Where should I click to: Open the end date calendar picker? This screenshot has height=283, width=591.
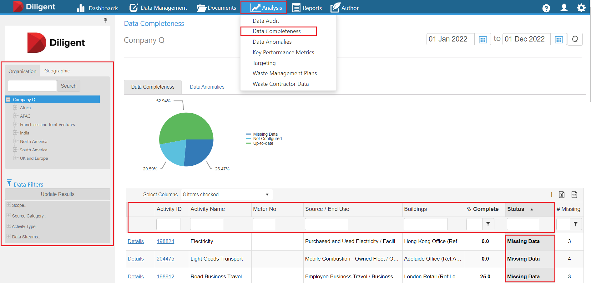click(559, 39)
